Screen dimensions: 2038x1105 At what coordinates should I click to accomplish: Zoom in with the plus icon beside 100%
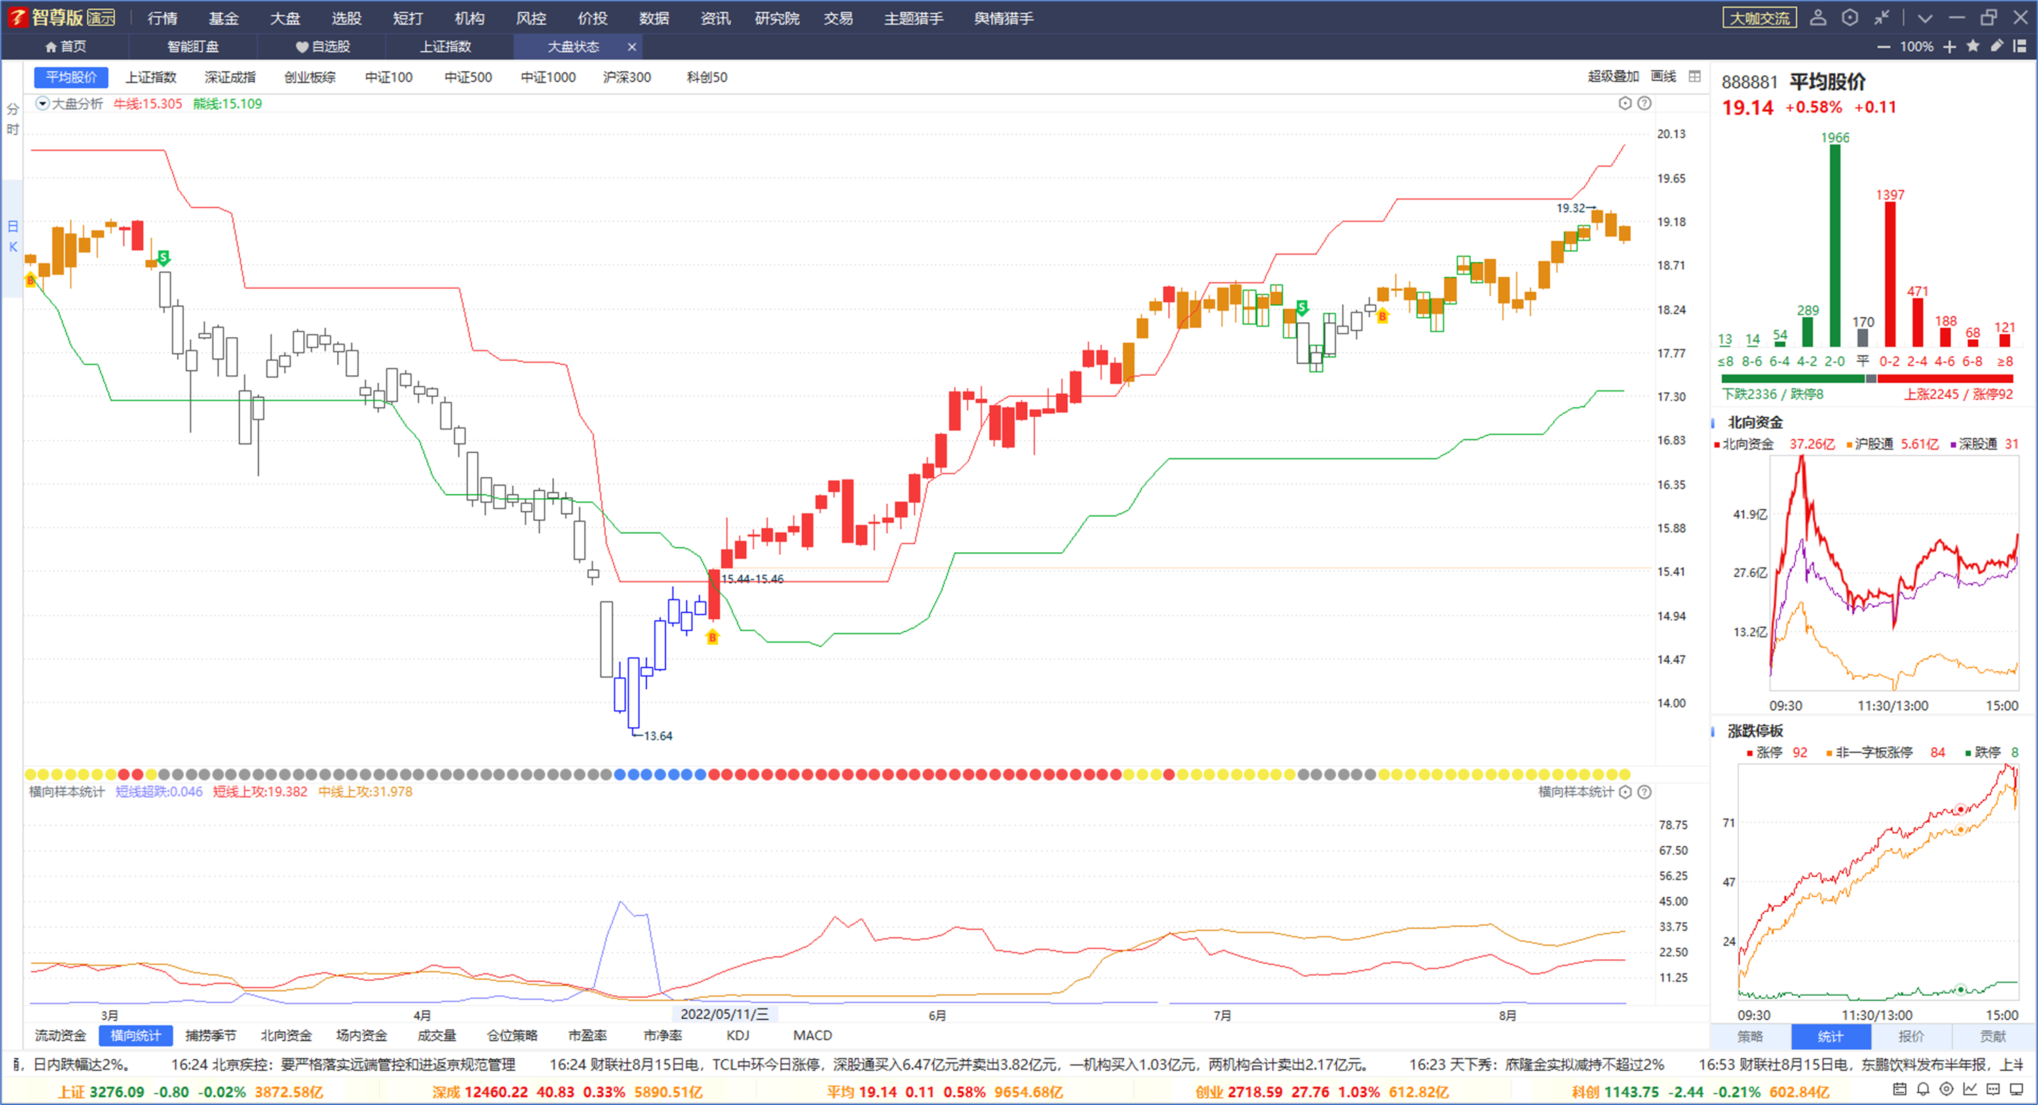[1949, 47]
